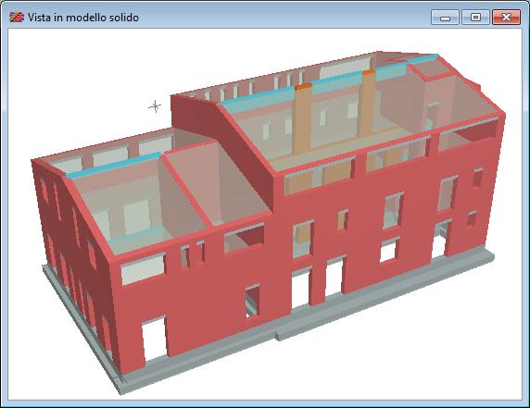Screen dimensions: 530x408
Task: Maximize the solid model view window
Action: point(475,18)
